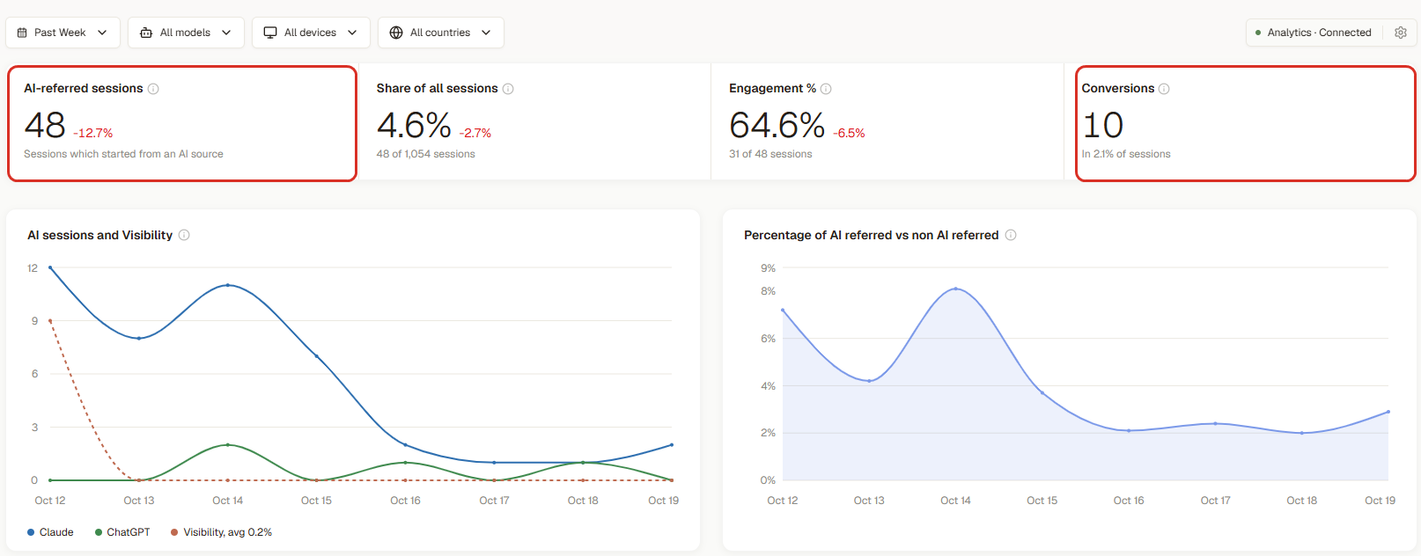Click the orange Visibility legend color dot
This screenshot has height=556, width=1421.
click(x=174, y=532)
